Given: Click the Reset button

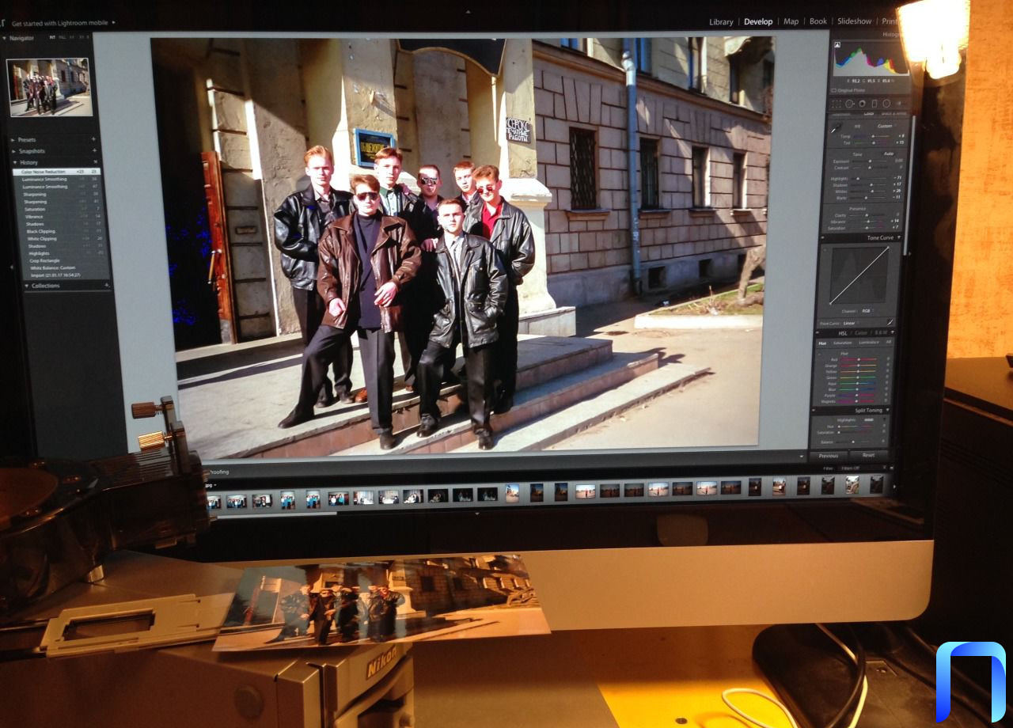Looking at the screenshot, I should pos(868,455).
